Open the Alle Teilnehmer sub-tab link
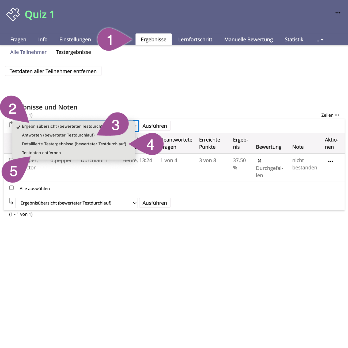348x348 pixels. [28, 52]
